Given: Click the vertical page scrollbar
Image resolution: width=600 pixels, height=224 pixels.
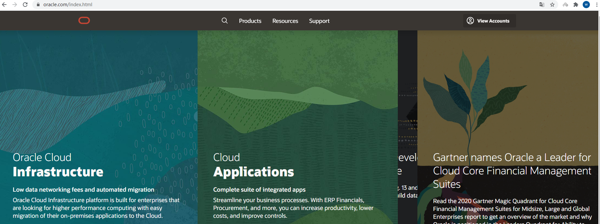Looking at the screenshot, I should pyautogui.click(x=599, y=118).
